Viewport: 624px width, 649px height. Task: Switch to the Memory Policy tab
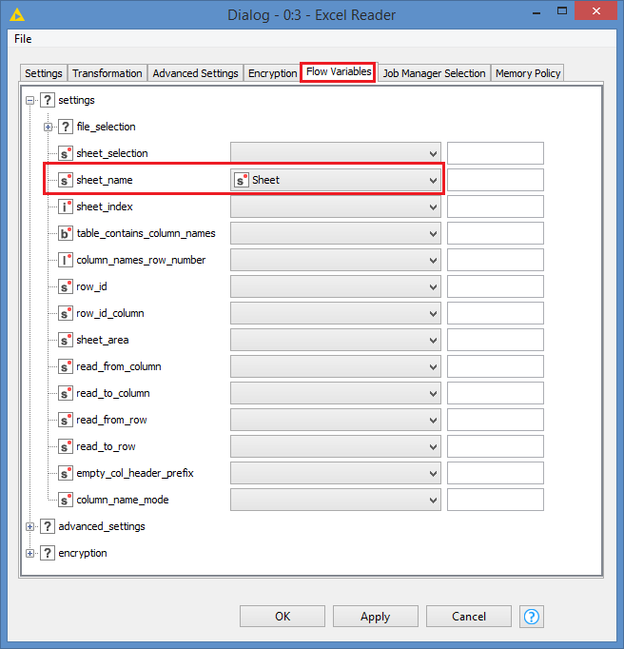(x=528, y=73)
